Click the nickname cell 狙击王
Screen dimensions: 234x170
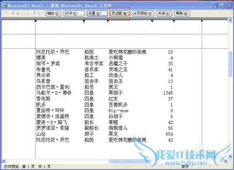pos(116,81)
